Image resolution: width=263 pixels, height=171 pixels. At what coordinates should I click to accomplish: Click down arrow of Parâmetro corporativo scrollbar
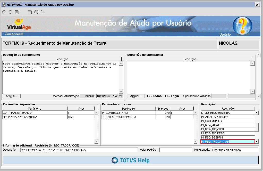[x=96, y=141]
